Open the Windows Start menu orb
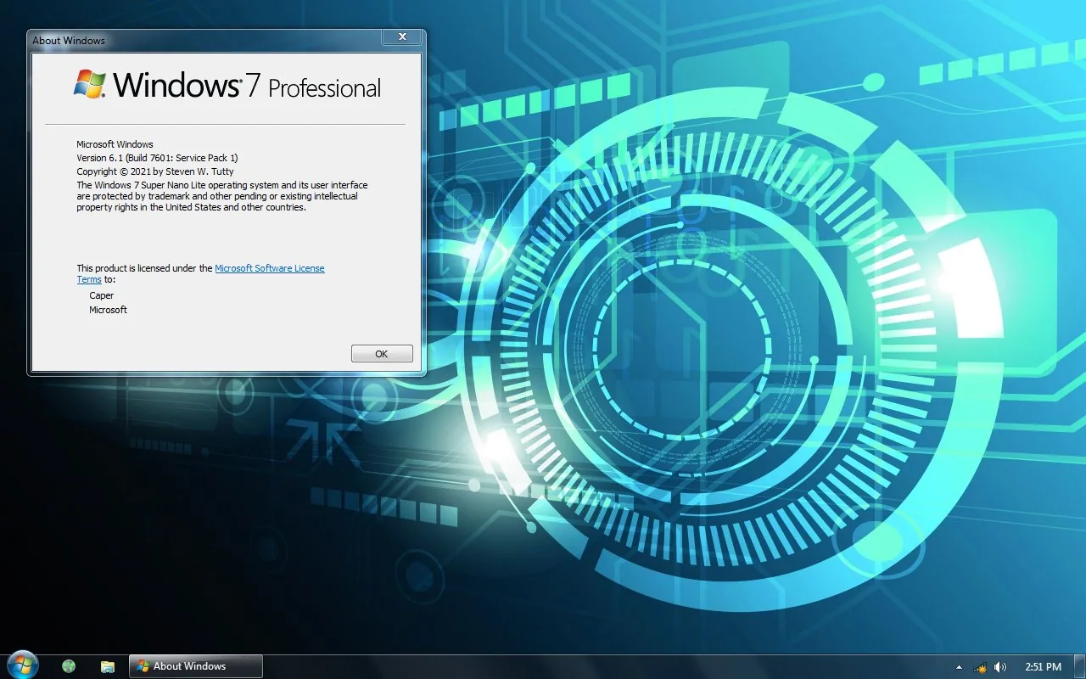The width and height of the screenshot is (1086, 679). (x=22, y=665)
